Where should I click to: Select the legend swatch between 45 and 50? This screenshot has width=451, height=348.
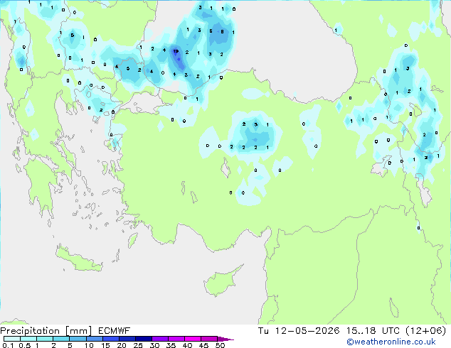[x=209, y=339]
